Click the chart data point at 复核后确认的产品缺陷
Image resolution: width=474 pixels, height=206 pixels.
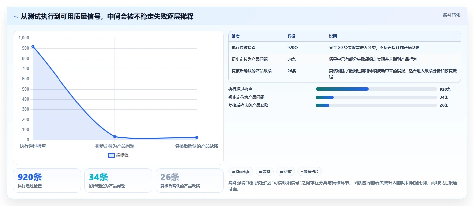[x=197, y=137]
